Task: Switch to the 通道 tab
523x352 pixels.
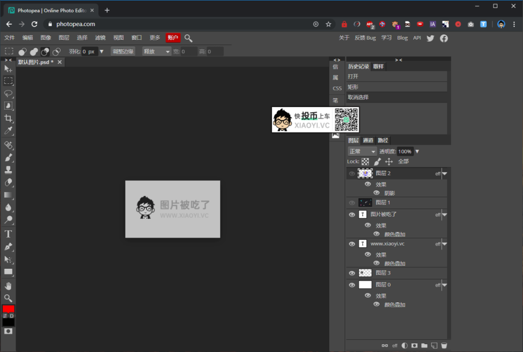Action: click(368, 140)
